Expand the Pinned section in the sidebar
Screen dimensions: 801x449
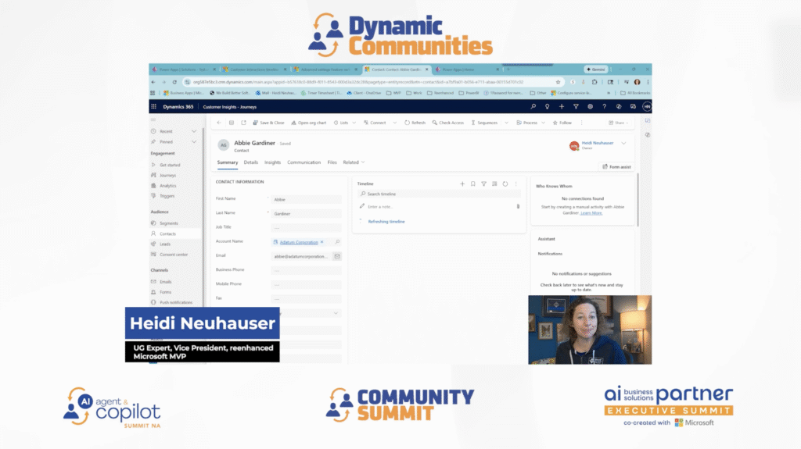tap(194, 141)
